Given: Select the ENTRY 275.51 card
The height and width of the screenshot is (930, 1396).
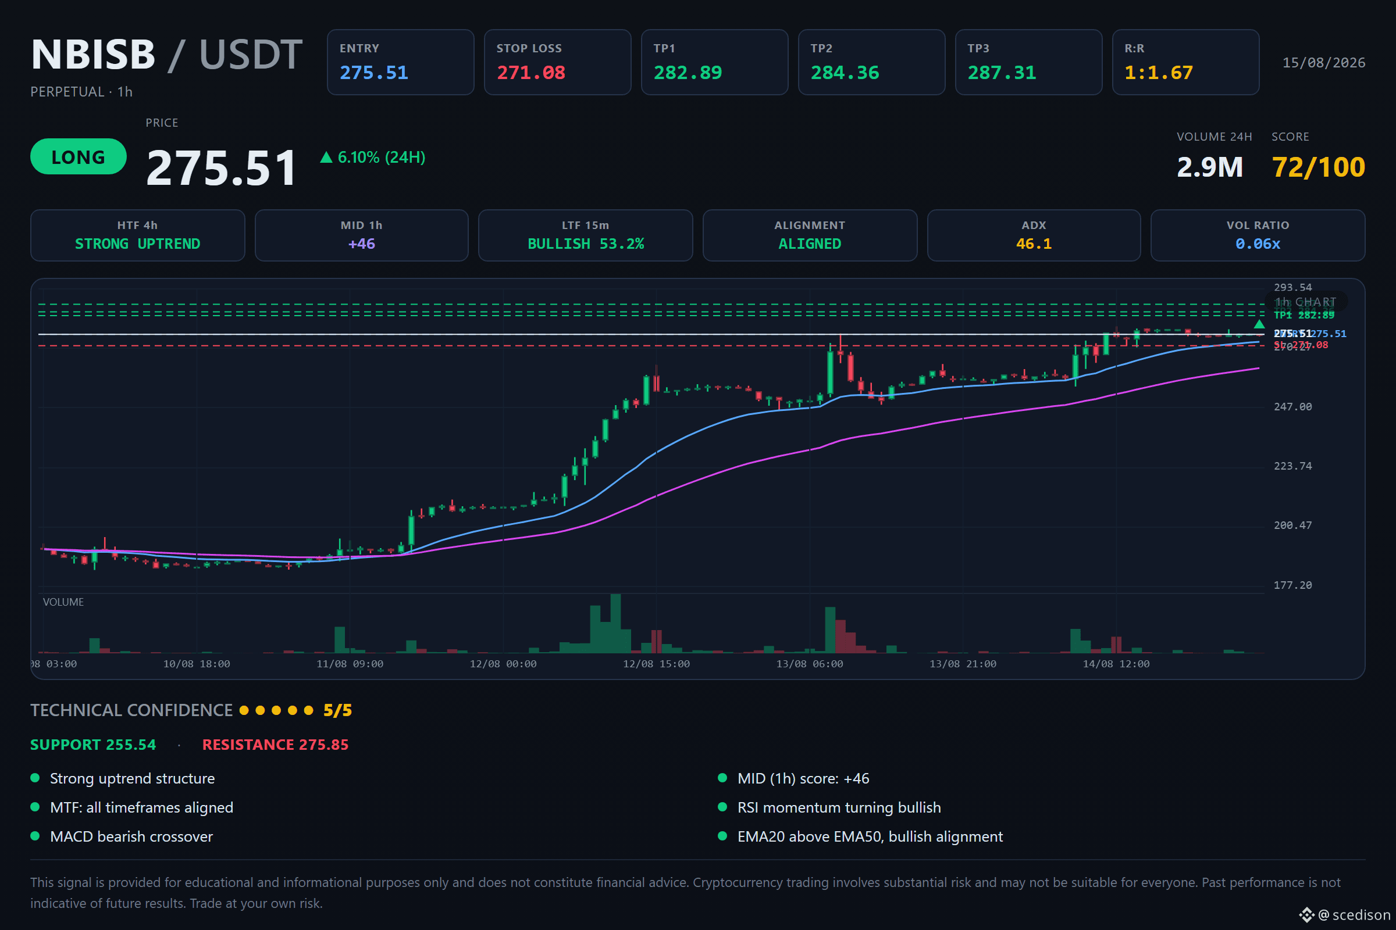Looking at the screenshot, I should (x=401, y=62).
